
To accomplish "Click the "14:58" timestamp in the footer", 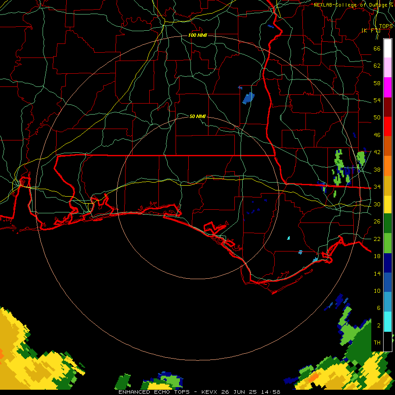I will pyautogui.click(x=270, y=392).
